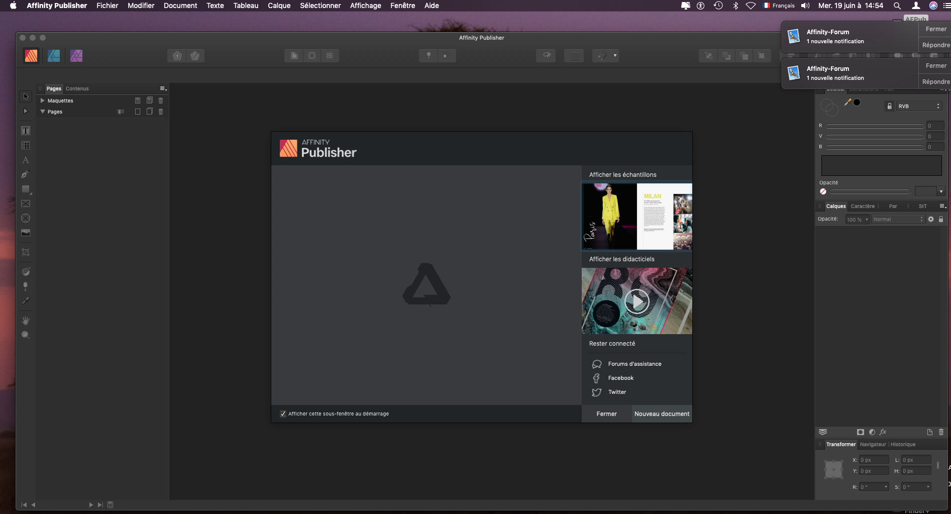Click the mask layer icon
Image resolution: width=951 pixels, height=514 pixels.
click(x=860, y=432)
